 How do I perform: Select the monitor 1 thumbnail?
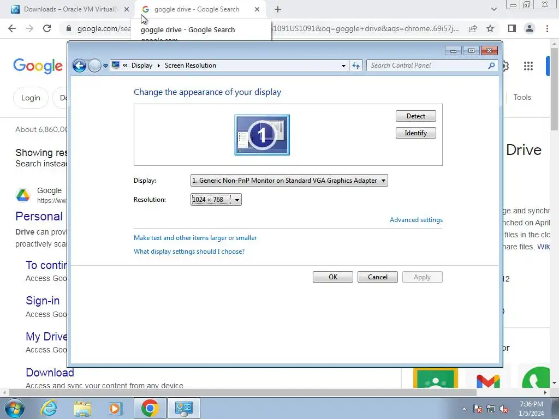pos(262,135)
